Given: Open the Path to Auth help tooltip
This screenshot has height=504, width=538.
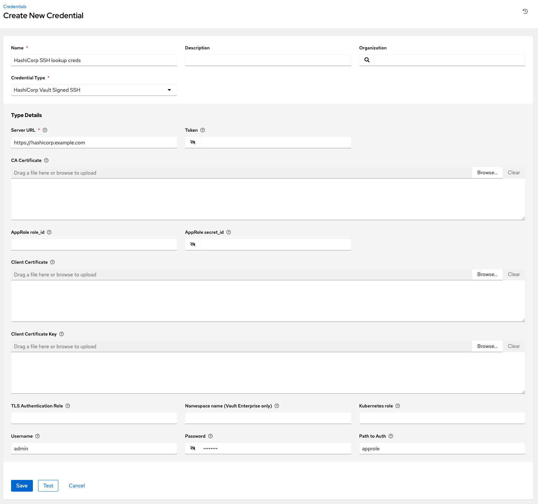Looking at the screenshot, I should tap(390, 436).
